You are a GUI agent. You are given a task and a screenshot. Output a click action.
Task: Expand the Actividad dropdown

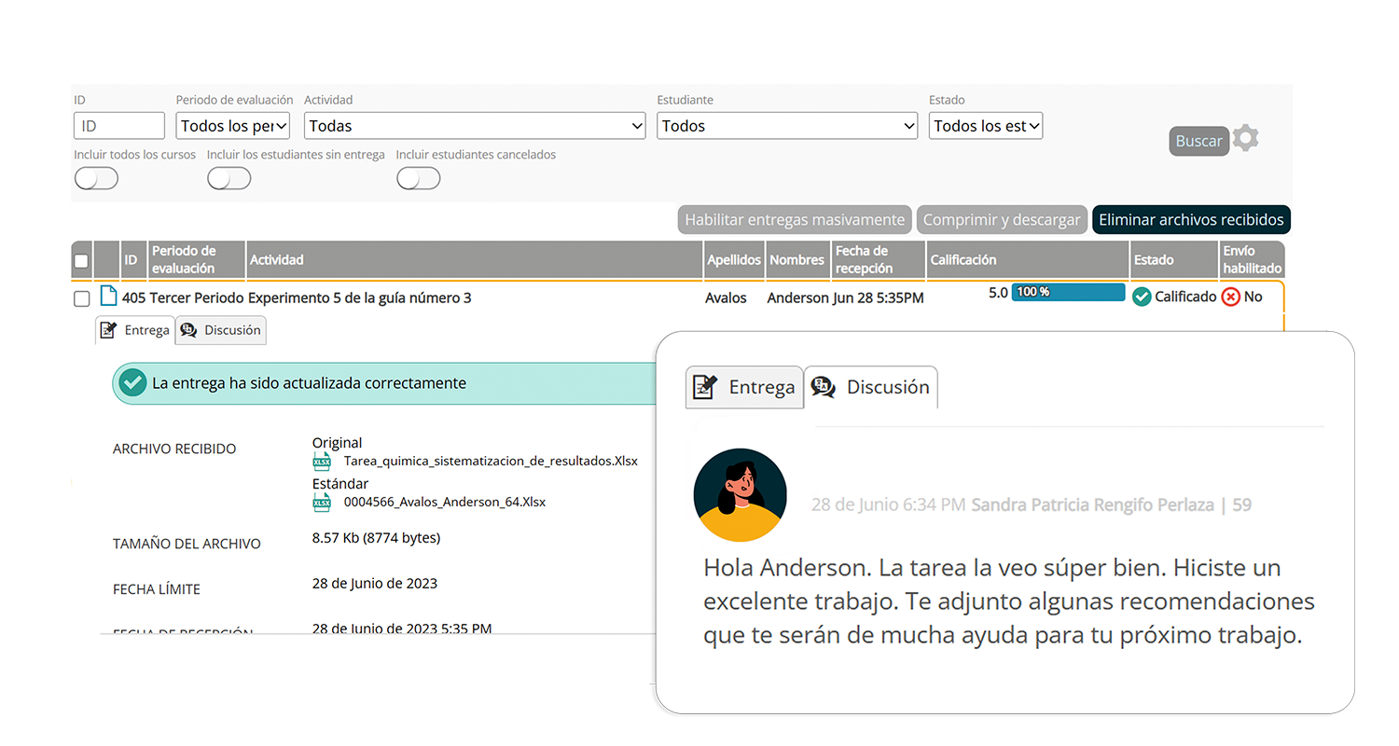[475, 126]
